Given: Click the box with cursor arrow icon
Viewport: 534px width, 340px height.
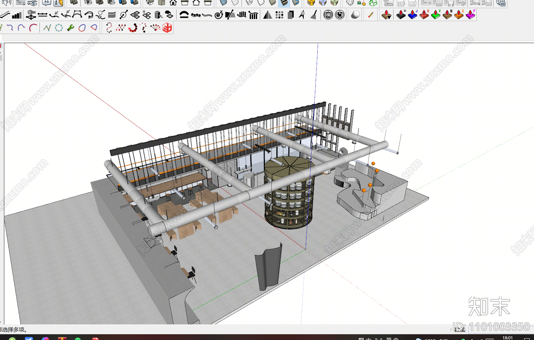Looking at the screenshot, I should click(x=158, y=15).
